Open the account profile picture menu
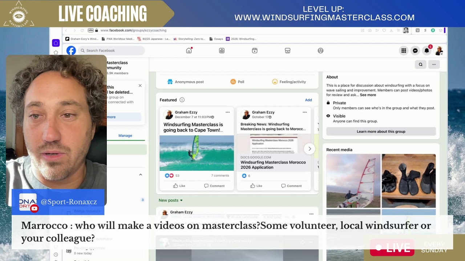The image size is (465, 261). pyautogui.click(x=439, y=51)
